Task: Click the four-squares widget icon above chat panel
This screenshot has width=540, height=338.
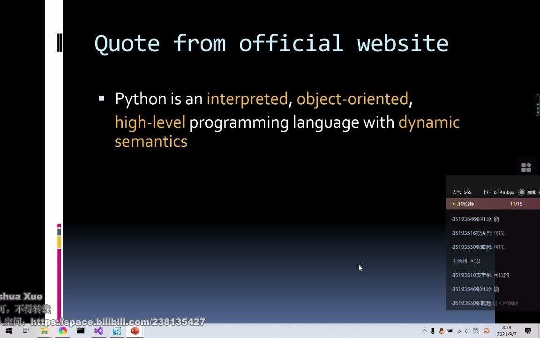Action: pos(526,167)
